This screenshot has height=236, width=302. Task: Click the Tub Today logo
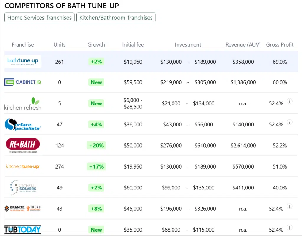tap(23, 230)
